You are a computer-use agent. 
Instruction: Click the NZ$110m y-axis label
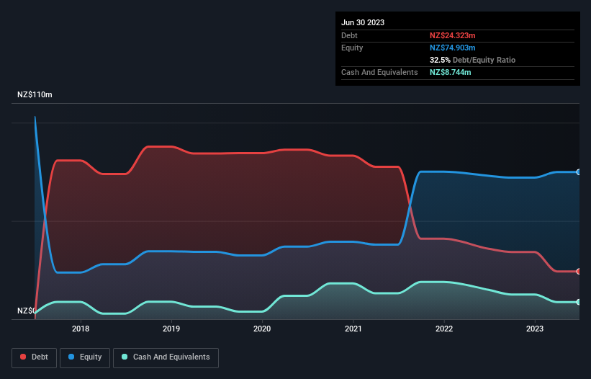point(35,94)
